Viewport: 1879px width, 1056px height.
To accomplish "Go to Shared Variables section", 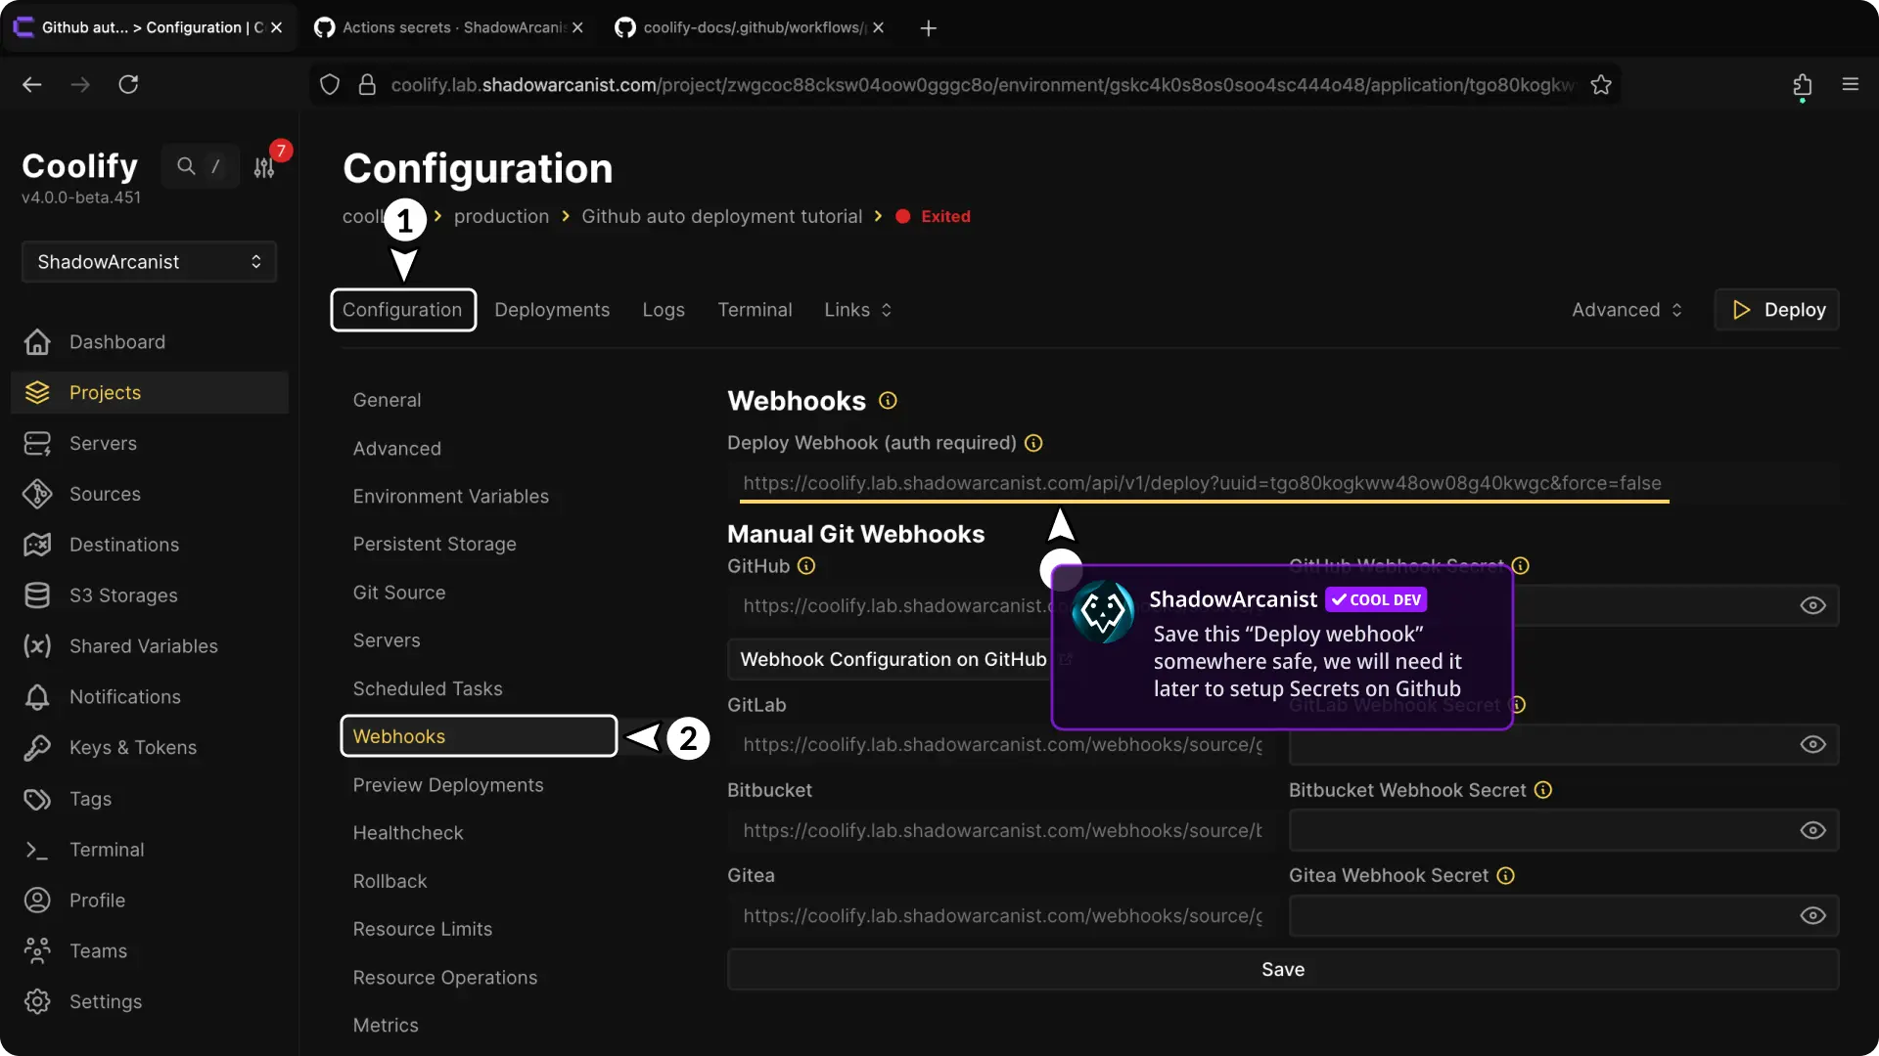I will tap(143, 646).
